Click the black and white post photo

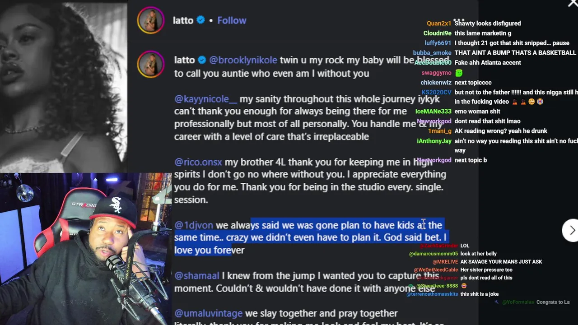63,86
